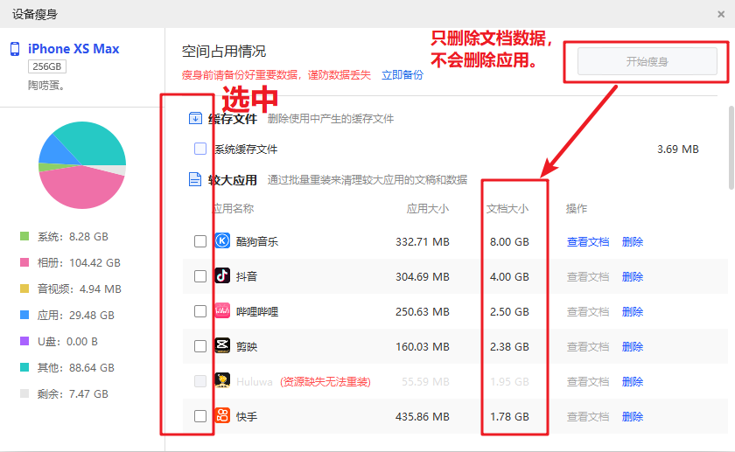
Task: Click 查看文档 in the Huluwa row
Action: coord(588,382)
